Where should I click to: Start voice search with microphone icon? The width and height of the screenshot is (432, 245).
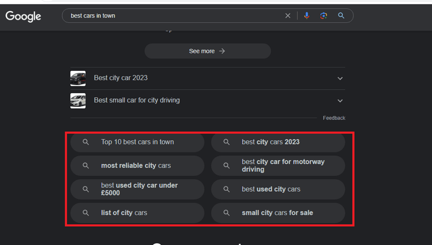(x=306, y=16)
